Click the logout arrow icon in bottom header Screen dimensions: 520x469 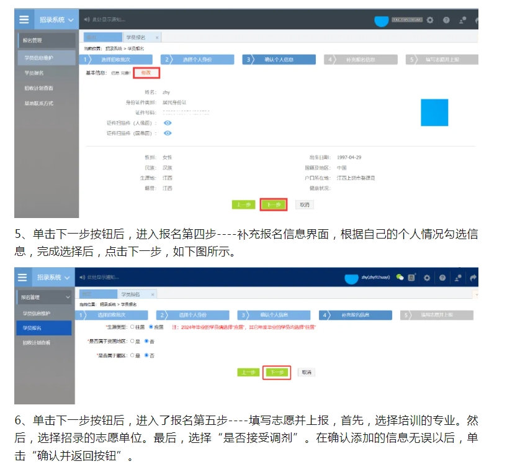click(473, 278)
